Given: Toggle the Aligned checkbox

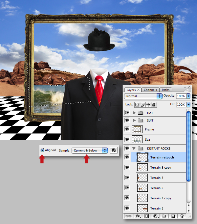Looking at the screenshot, I should coord(42,150).
